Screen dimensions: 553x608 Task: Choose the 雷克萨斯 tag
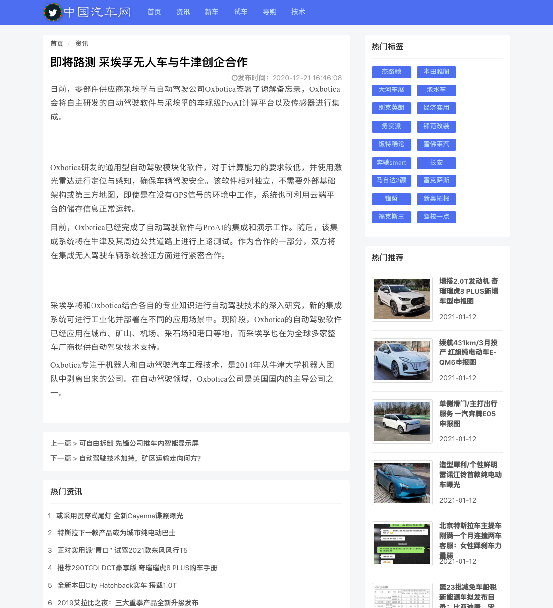click(436, 180)
